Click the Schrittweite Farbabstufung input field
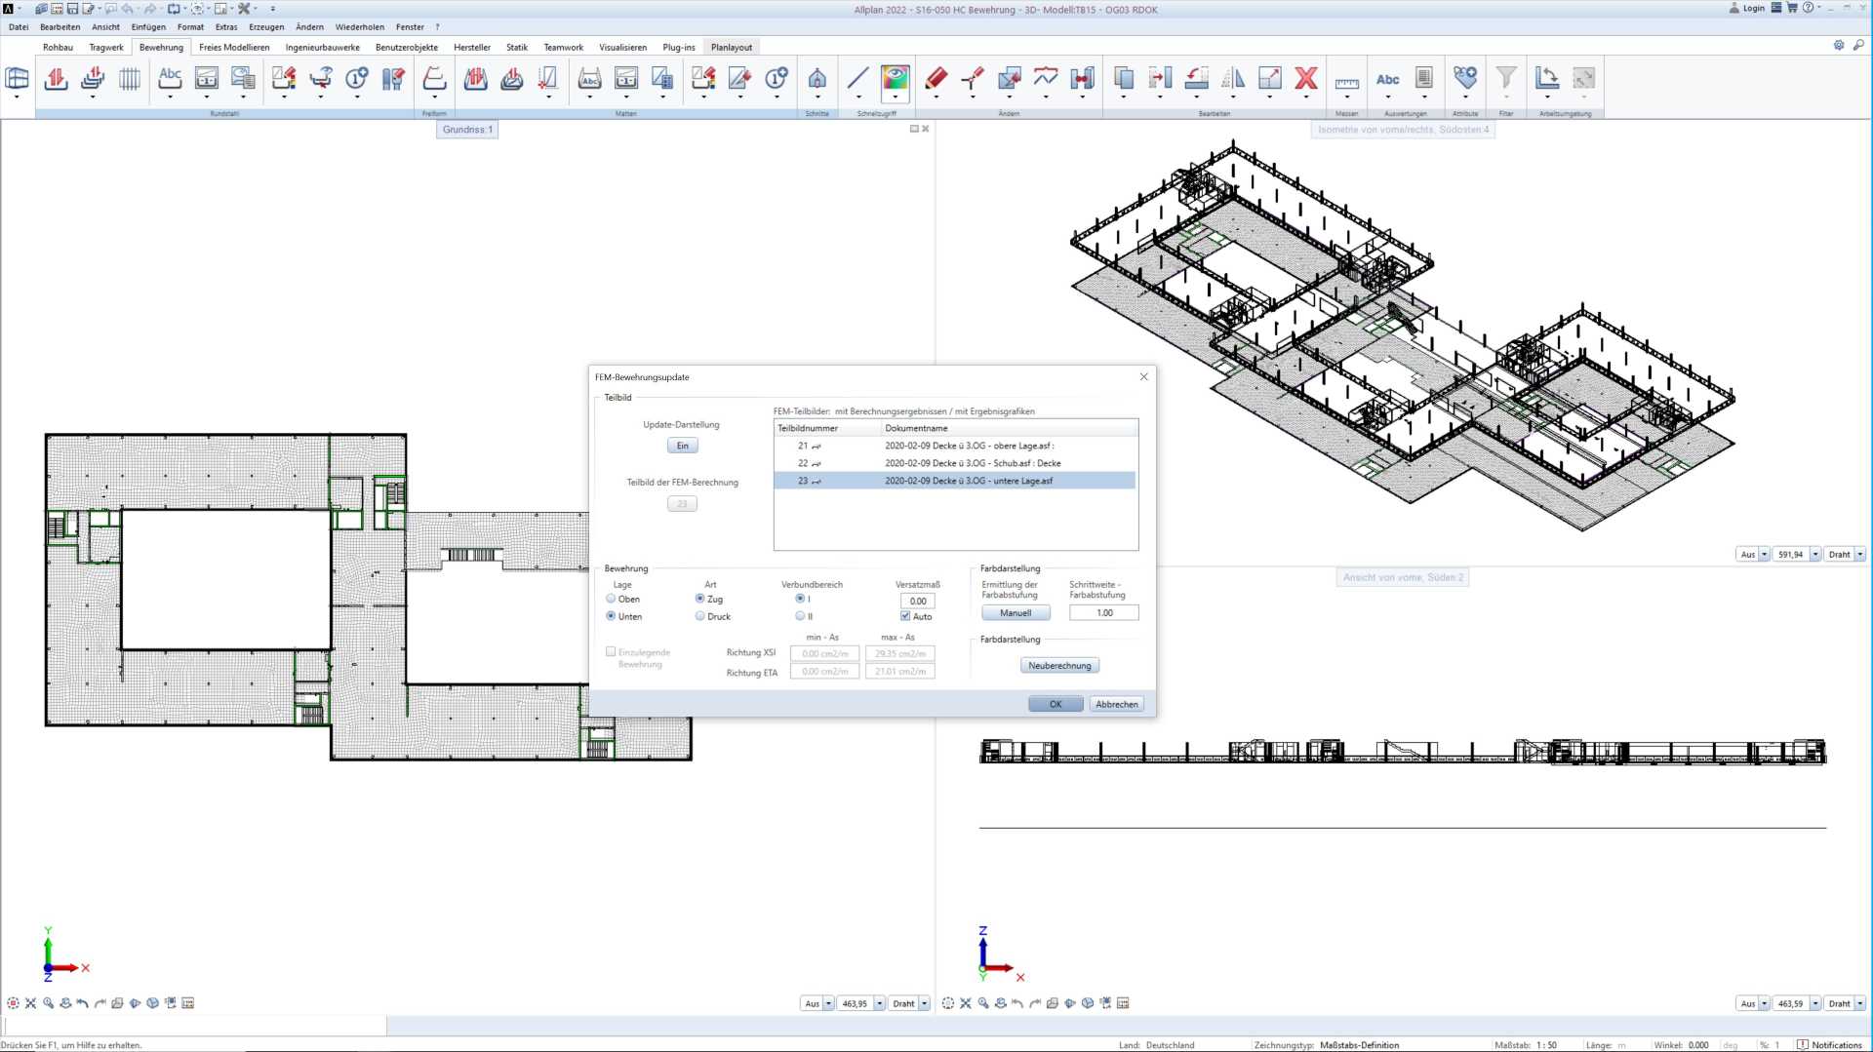This screenshot has height=1052, width=1873. (x=1103, y=613)
